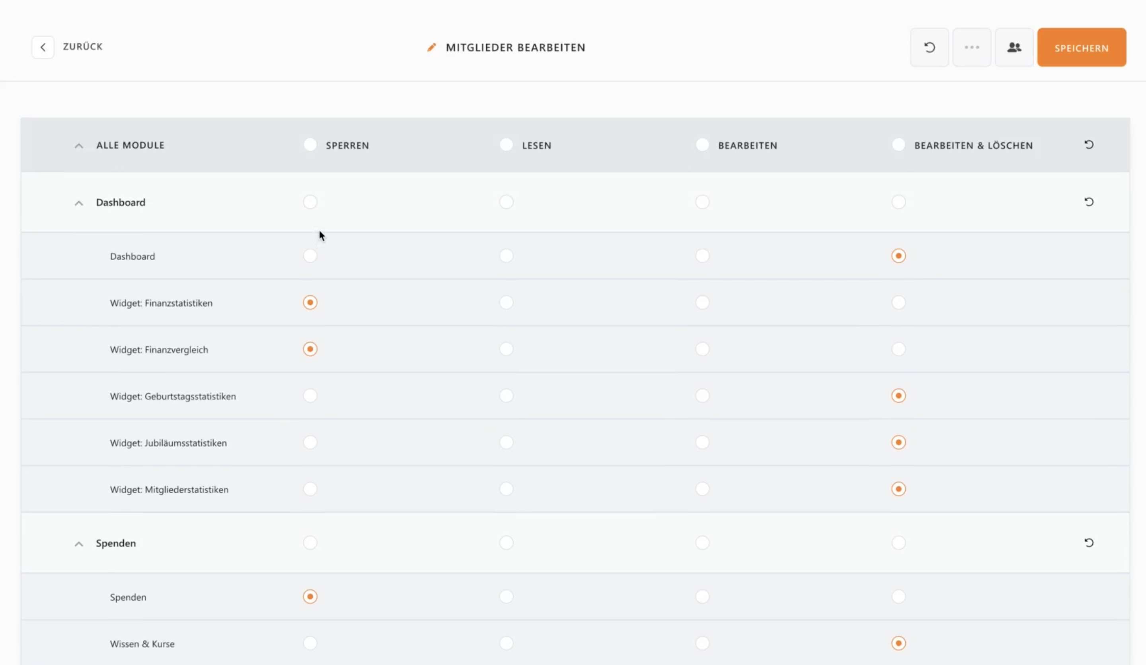The image size is (1146, 665).
Task: Select Sperren for all modules
Action: pyautogui.click(x=310, y=144)
